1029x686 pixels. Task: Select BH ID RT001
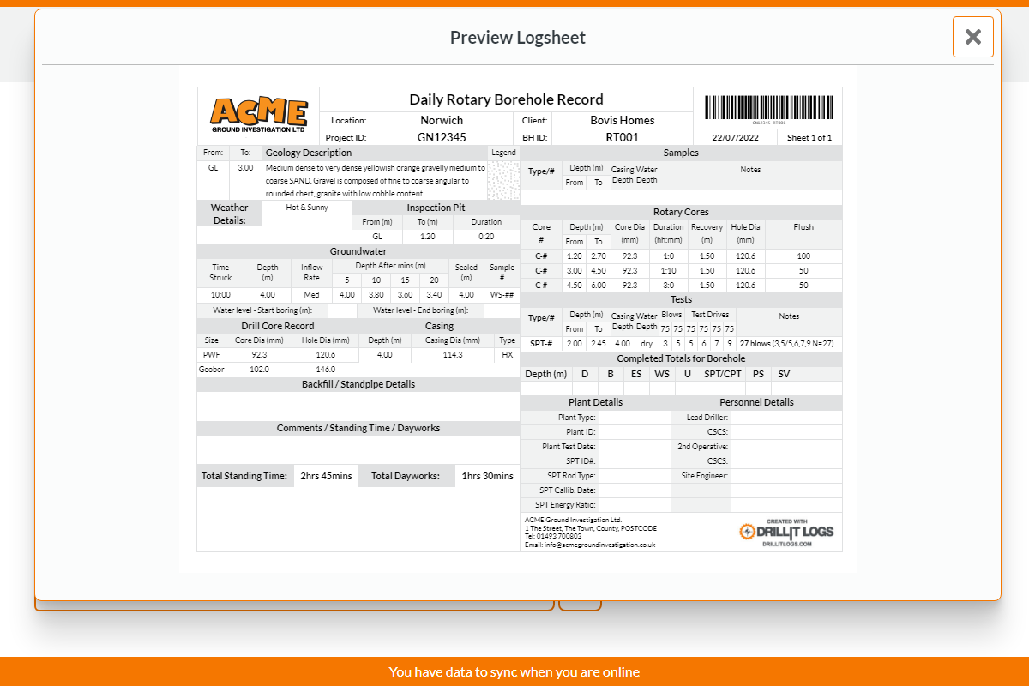622,137
